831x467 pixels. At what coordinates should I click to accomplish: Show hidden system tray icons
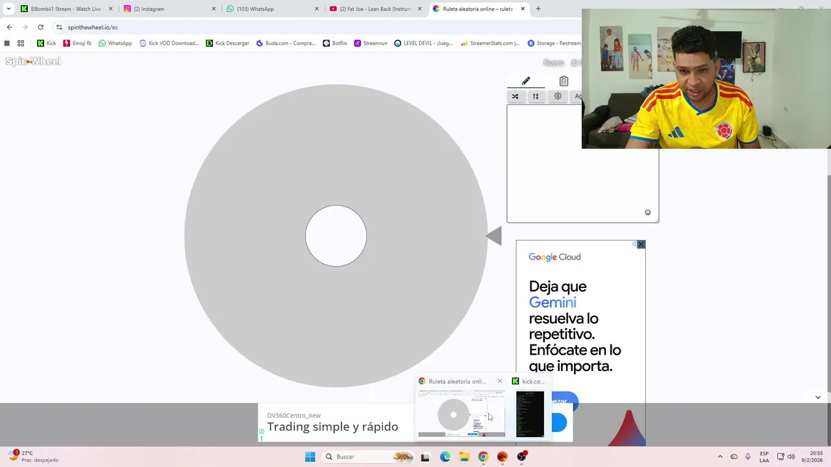(x=719, y=457)
